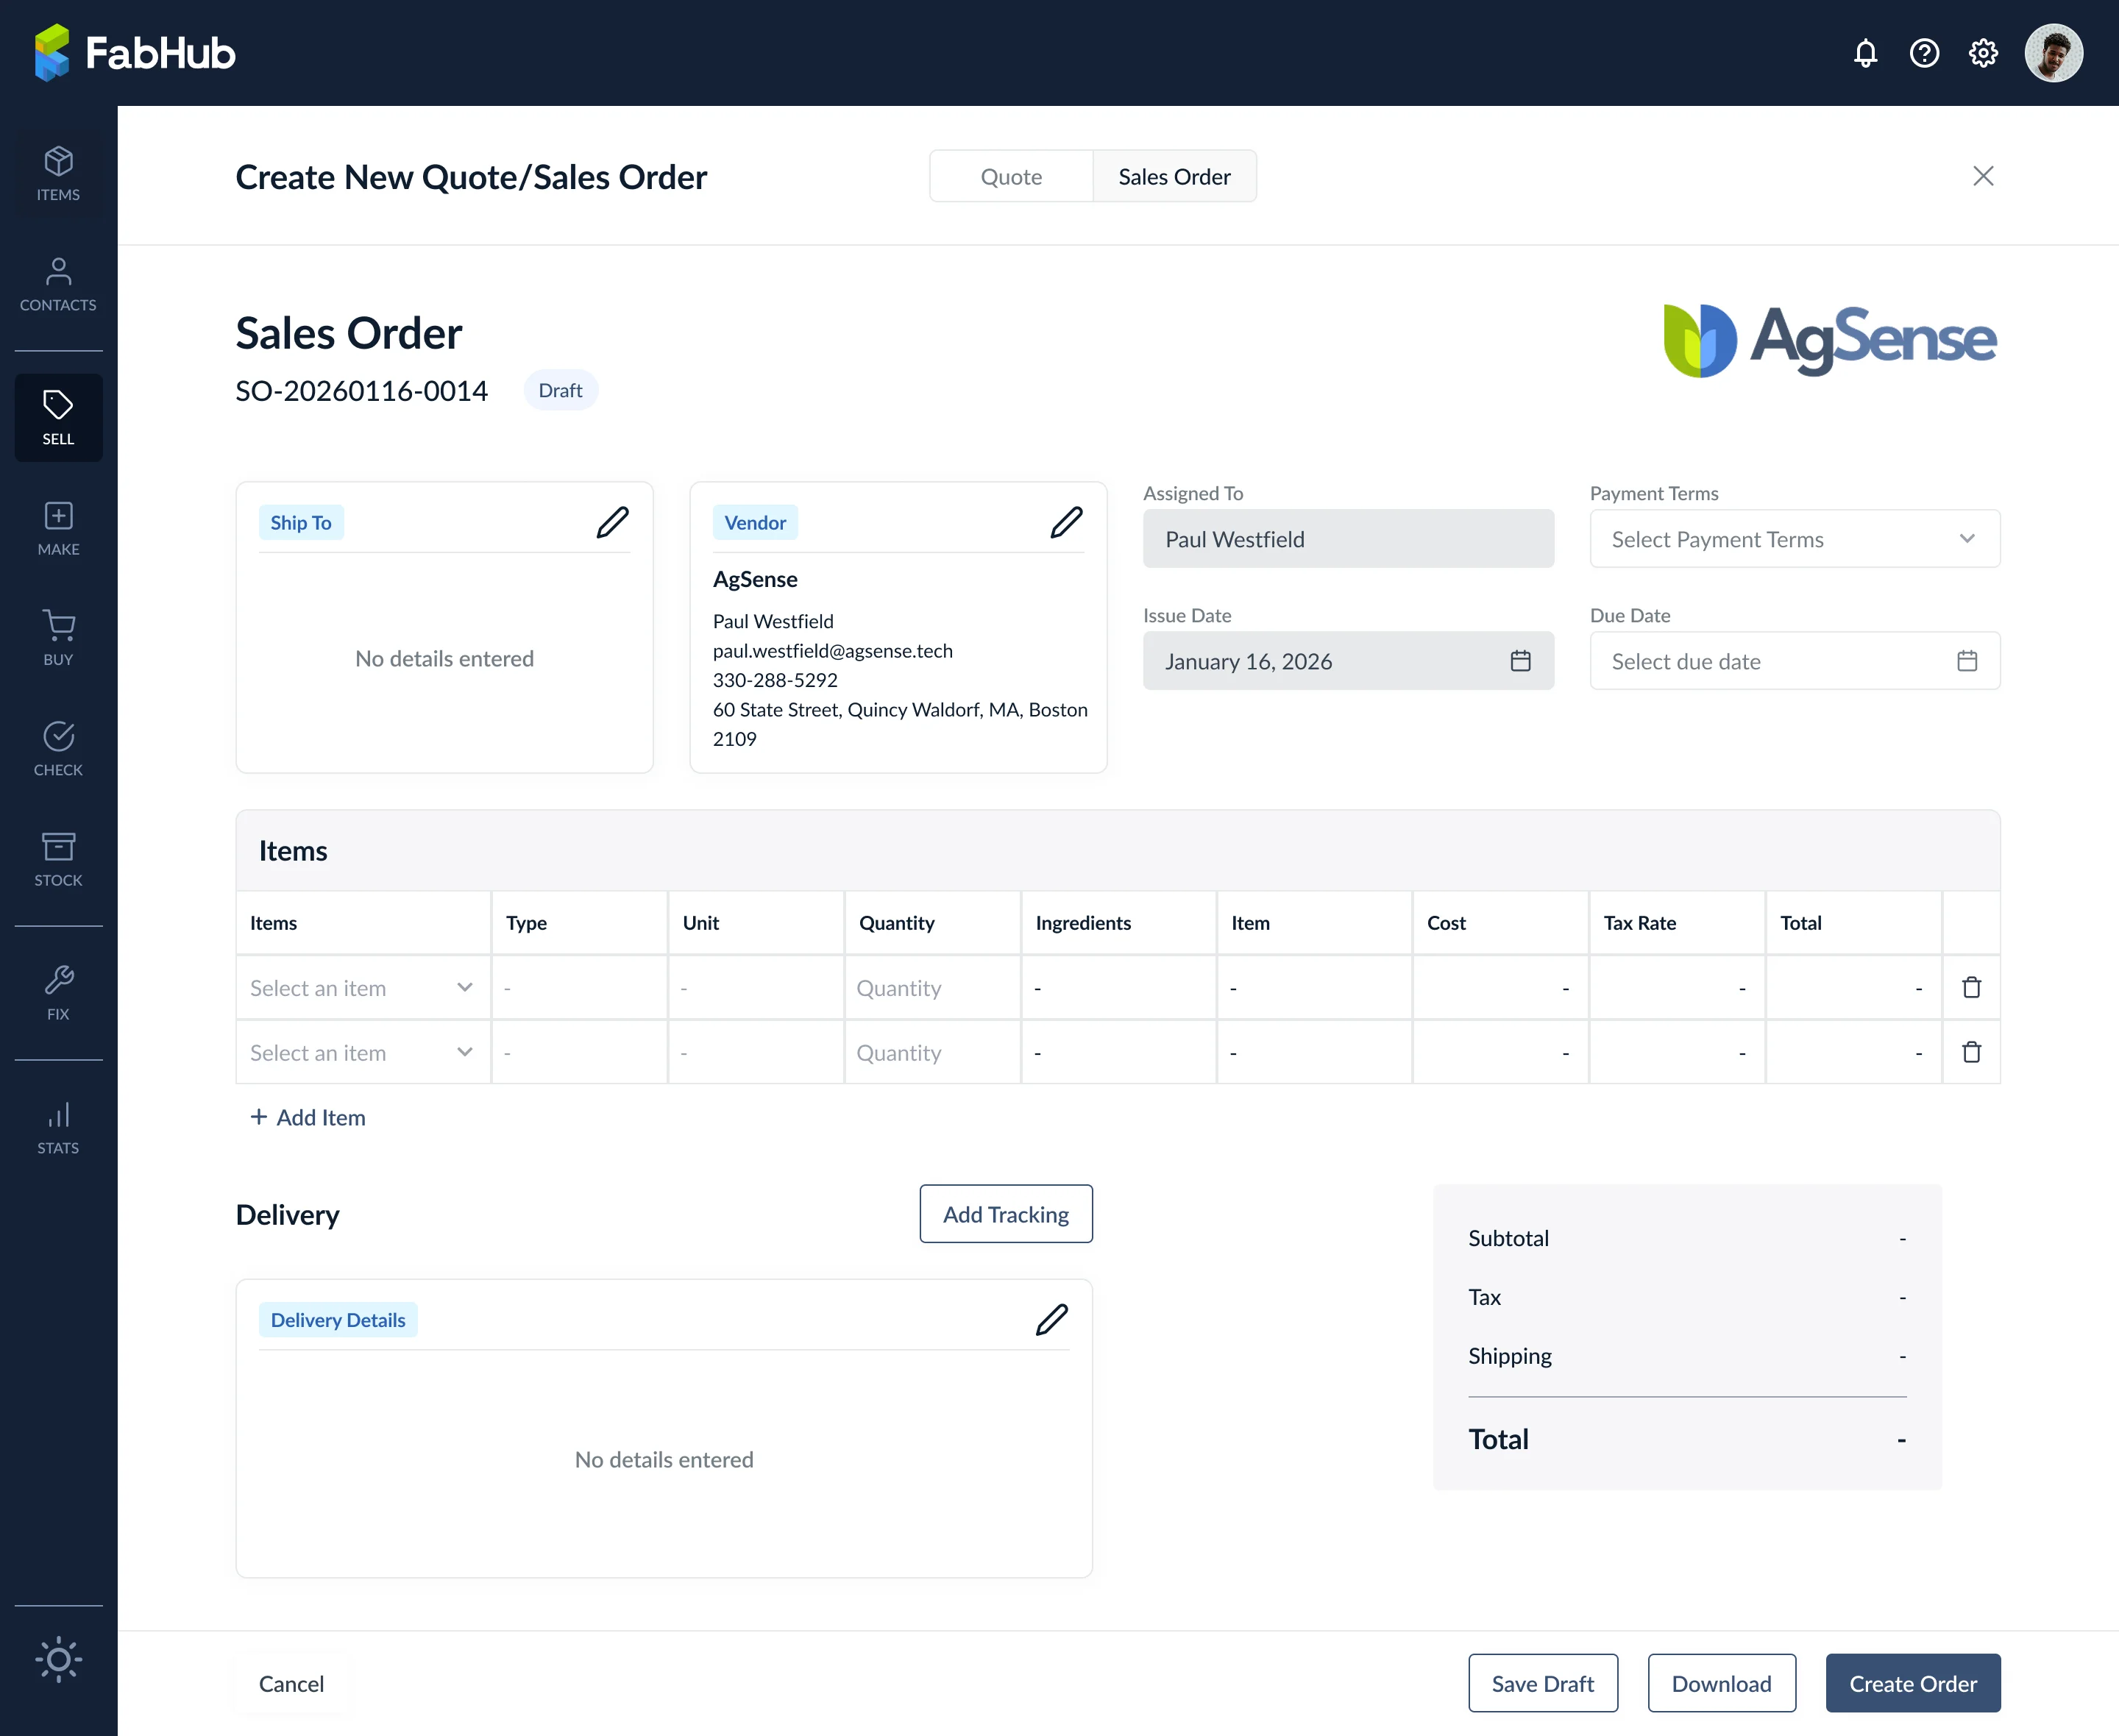The image size is (2119, 1736).
Task: Click the Cancel button
Action: [x=291, y=1684]
